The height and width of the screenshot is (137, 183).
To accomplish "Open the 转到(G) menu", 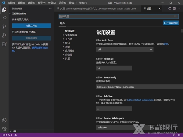I will click(52, 3).
